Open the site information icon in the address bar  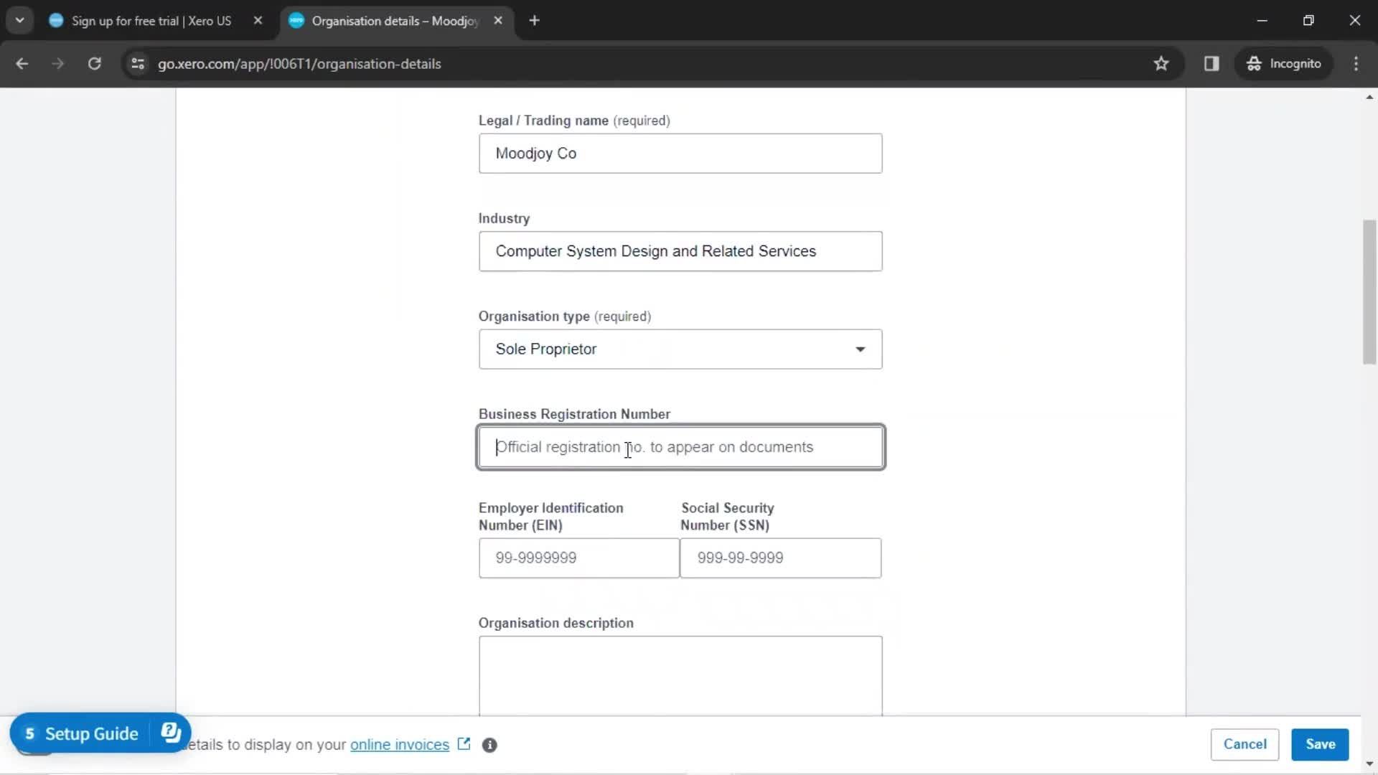138,64
